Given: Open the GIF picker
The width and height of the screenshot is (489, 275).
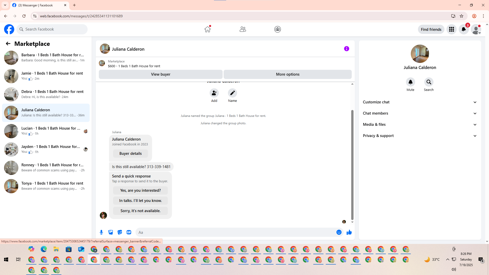Looking at the screenshot, I should pos(129,232).
